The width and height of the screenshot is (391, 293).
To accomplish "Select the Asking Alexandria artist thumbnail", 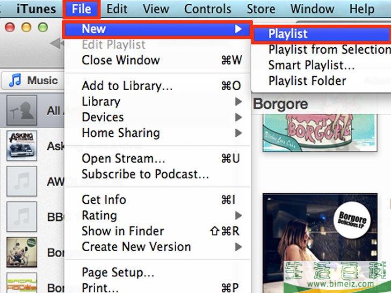I will coord(21,145).
